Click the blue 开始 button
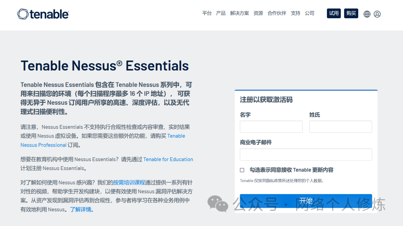This screenshot has width=403, height=226. click(x=306, y=201)
